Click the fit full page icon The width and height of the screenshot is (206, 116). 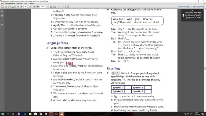[54, 6]
